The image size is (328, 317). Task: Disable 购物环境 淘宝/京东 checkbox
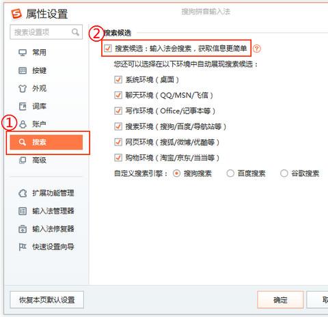coord(118,158)
